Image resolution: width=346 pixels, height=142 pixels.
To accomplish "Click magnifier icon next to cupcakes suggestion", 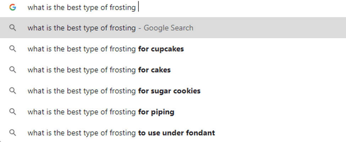I will point(13,49).
